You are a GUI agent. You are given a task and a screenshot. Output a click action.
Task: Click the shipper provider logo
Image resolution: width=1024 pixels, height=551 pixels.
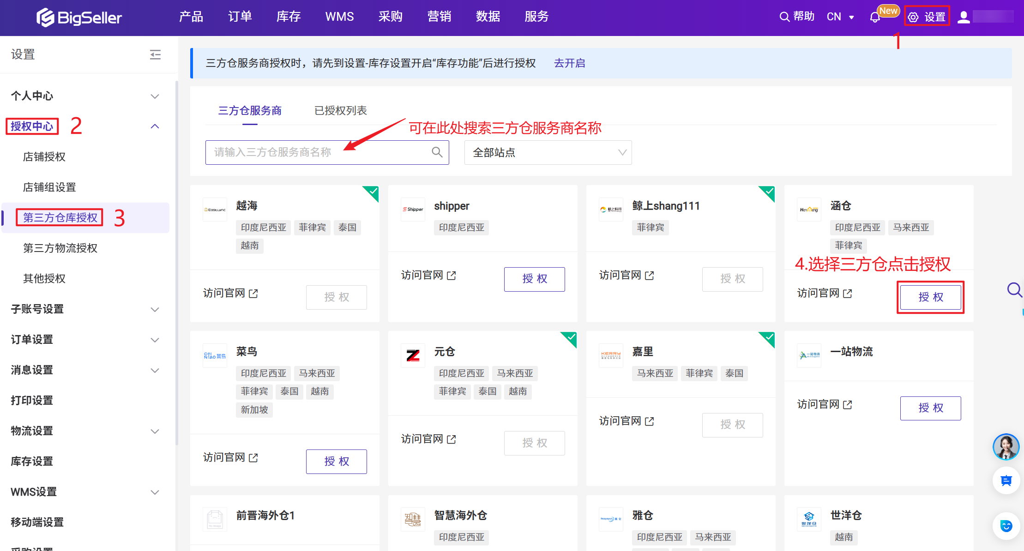click(x=413, y=210)
